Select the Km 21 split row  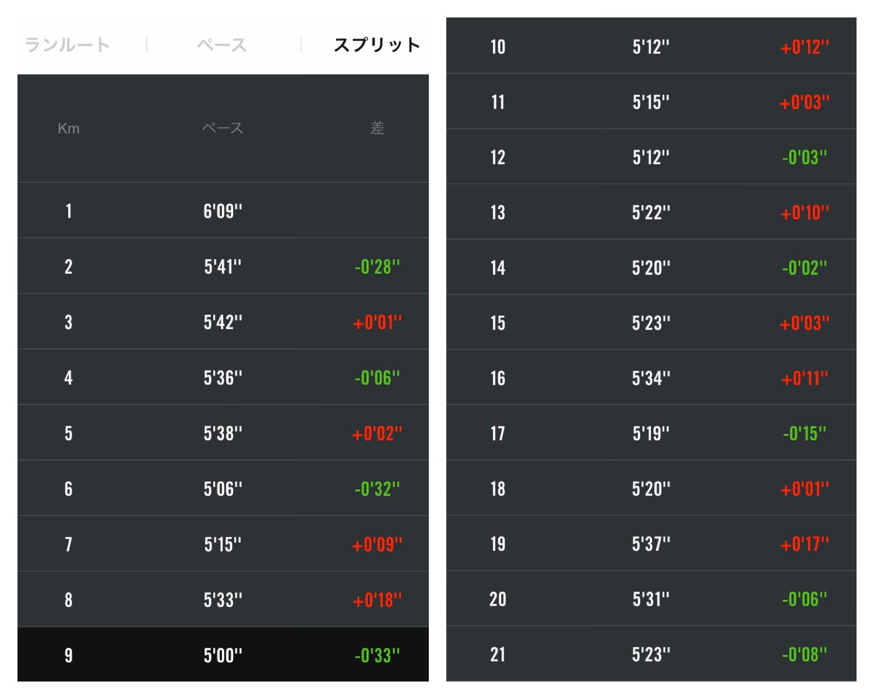[651, 654]
